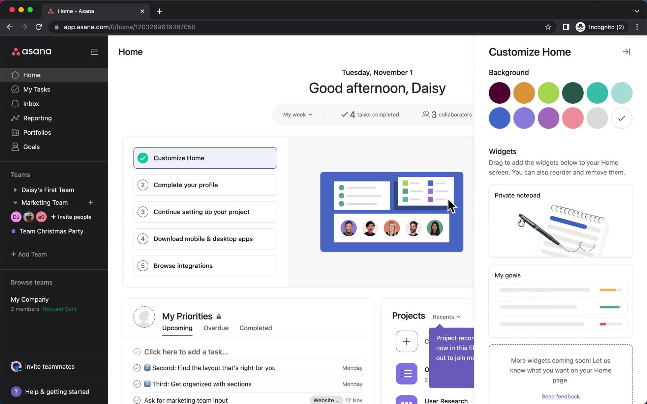
Task: Mark 'Second: Find the layout' task complete
Action: [x=137, y=368]
